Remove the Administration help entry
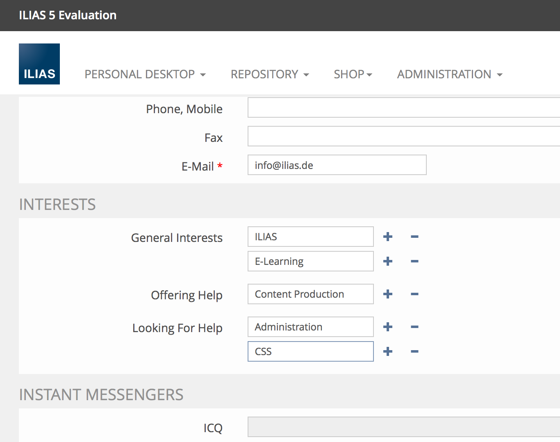The width and height of the screenshot is (560, 442). [x=414, y=327]
